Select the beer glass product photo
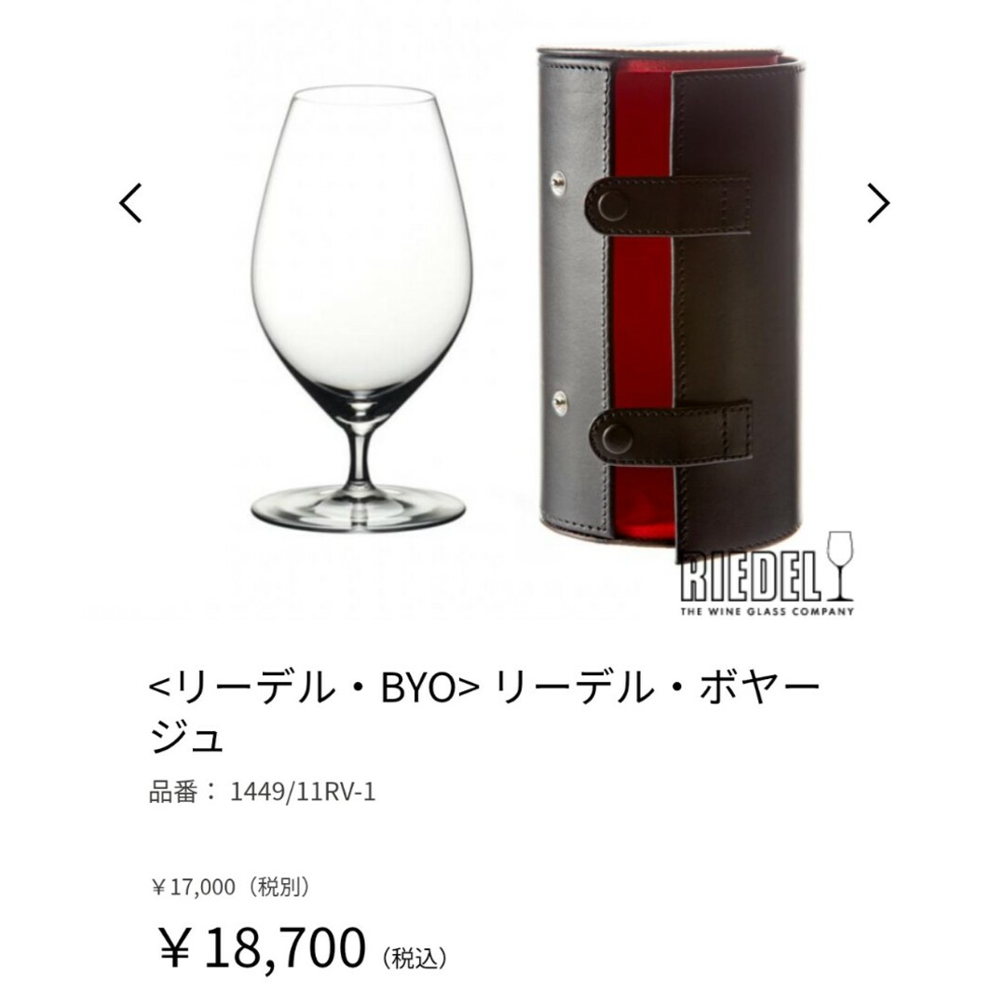The height and width of the screenshot is (1006, 1006). pos(360,308)
